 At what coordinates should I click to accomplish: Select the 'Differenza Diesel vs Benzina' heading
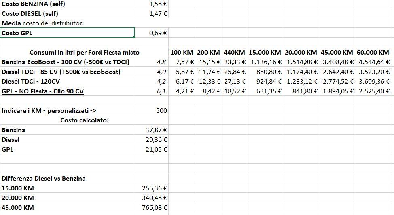click(x=67, y=179)
